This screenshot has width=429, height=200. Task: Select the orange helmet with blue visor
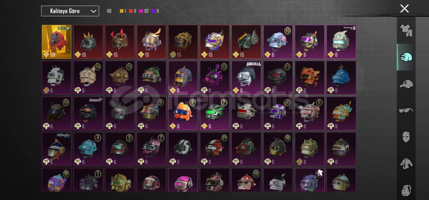(183, 113)
